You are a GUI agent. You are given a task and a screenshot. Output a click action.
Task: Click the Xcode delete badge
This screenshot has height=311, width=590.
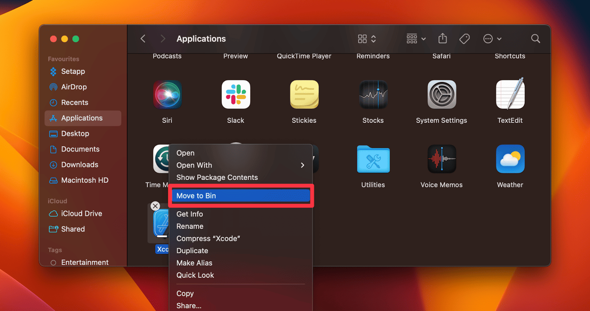point(155,206)
